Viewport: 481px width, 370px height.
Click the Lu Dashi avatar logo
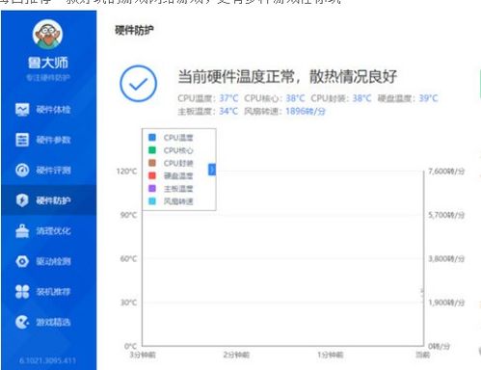(47, 34)
